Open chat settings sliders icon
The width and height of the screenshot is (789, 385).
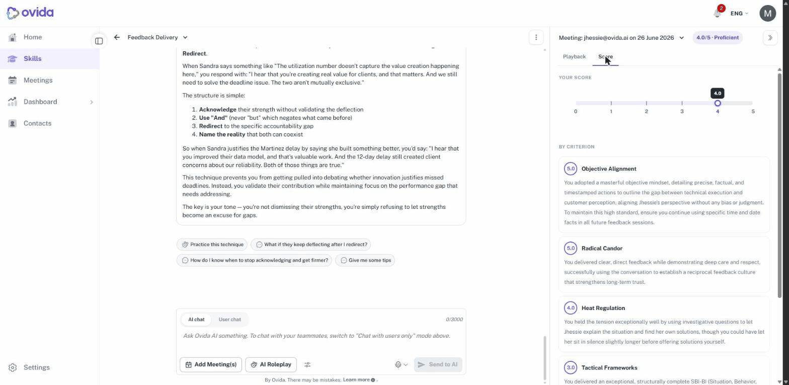coord(307,364)
